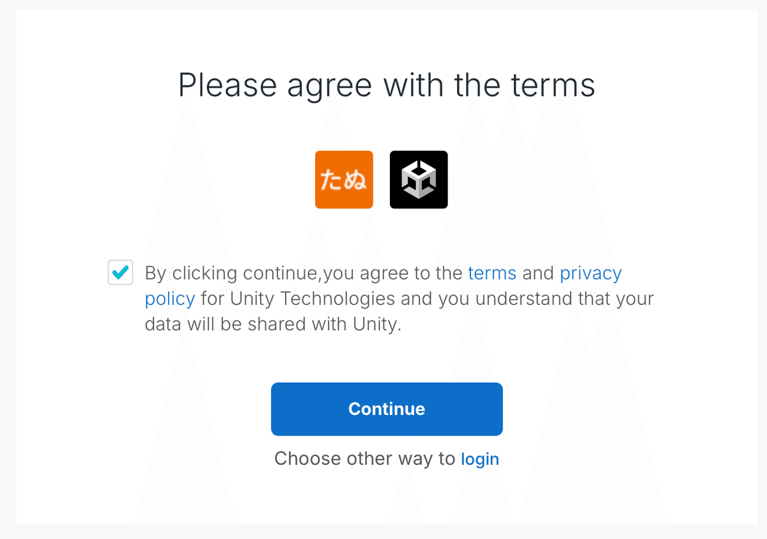Open the privacy policy link
The image size is (767, 539).
(x=590, y=274)
